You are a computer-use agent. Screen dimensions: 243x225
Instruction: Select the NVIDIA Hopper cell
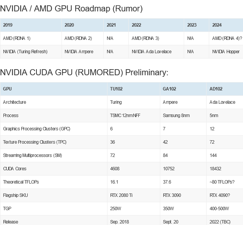(226, 52)
